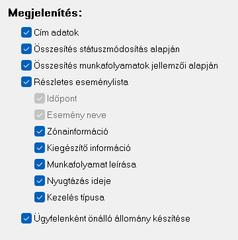This screenshot has height=240, width=238.
Task: Click the 'Nyugtázás ideje' label text
Action: tap(79, 181)
